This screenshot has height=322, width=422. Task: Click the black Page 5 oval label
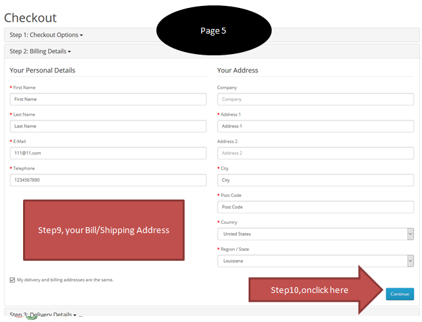[x=214, y=31]
